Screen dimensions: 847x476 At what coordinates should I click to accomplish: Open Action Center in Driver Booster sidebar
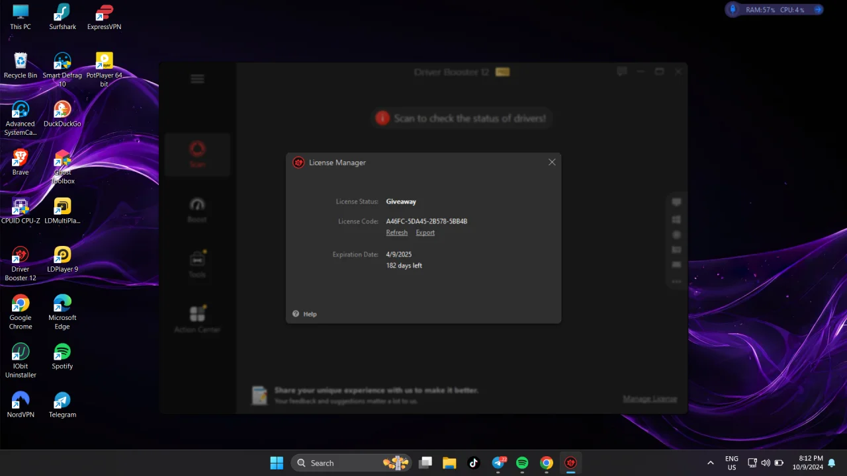197,319
